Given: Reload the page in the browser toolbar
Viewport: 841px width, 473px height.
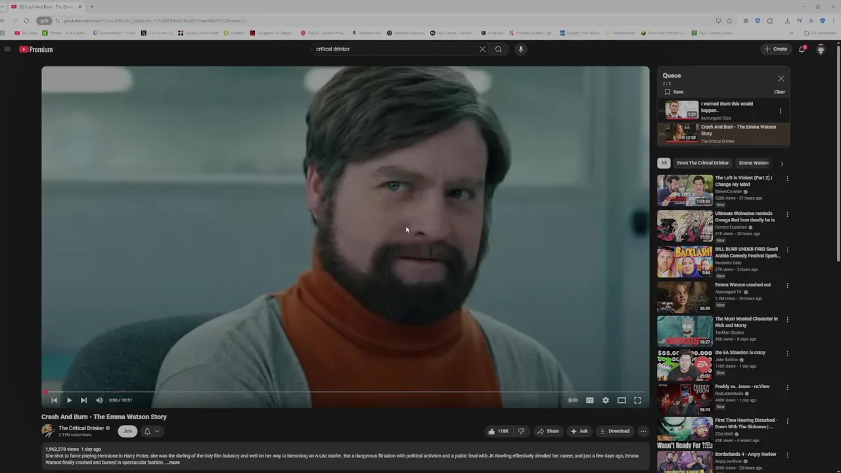Looking at the screenshot, I should click(26, 20).
